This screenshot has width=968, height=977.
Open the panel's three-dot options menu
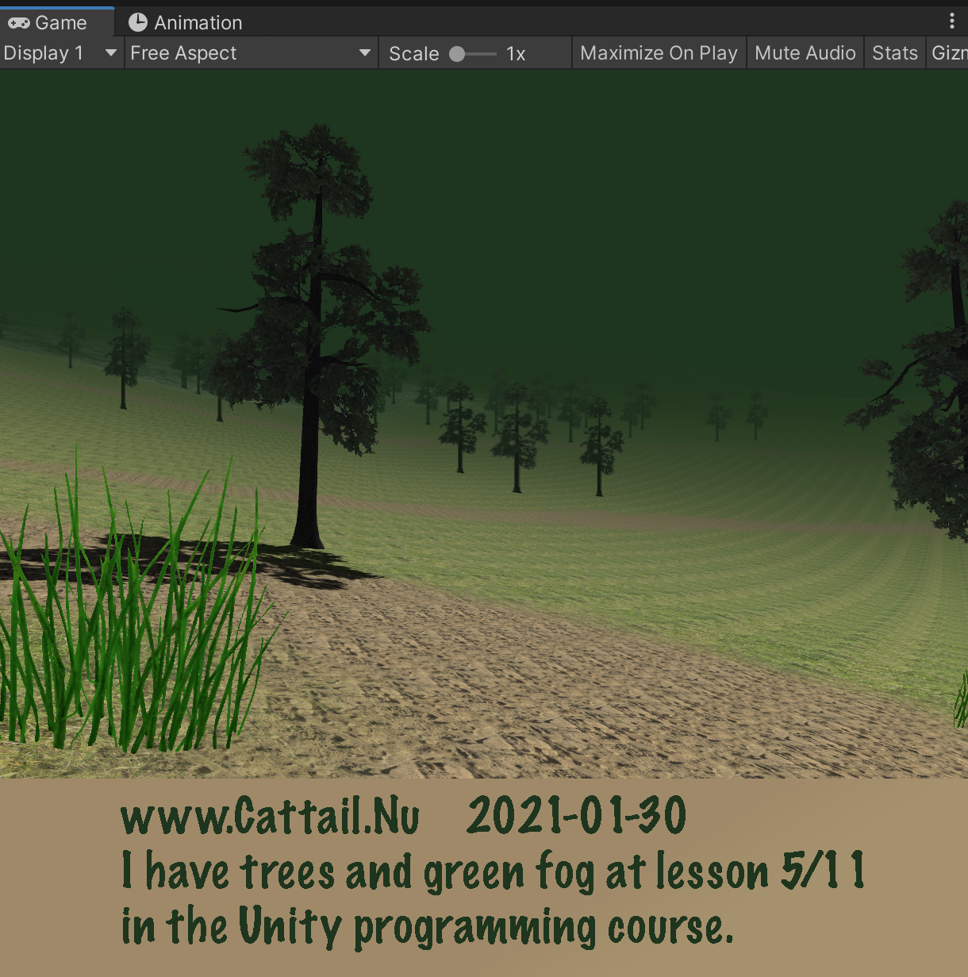(952, 21)
